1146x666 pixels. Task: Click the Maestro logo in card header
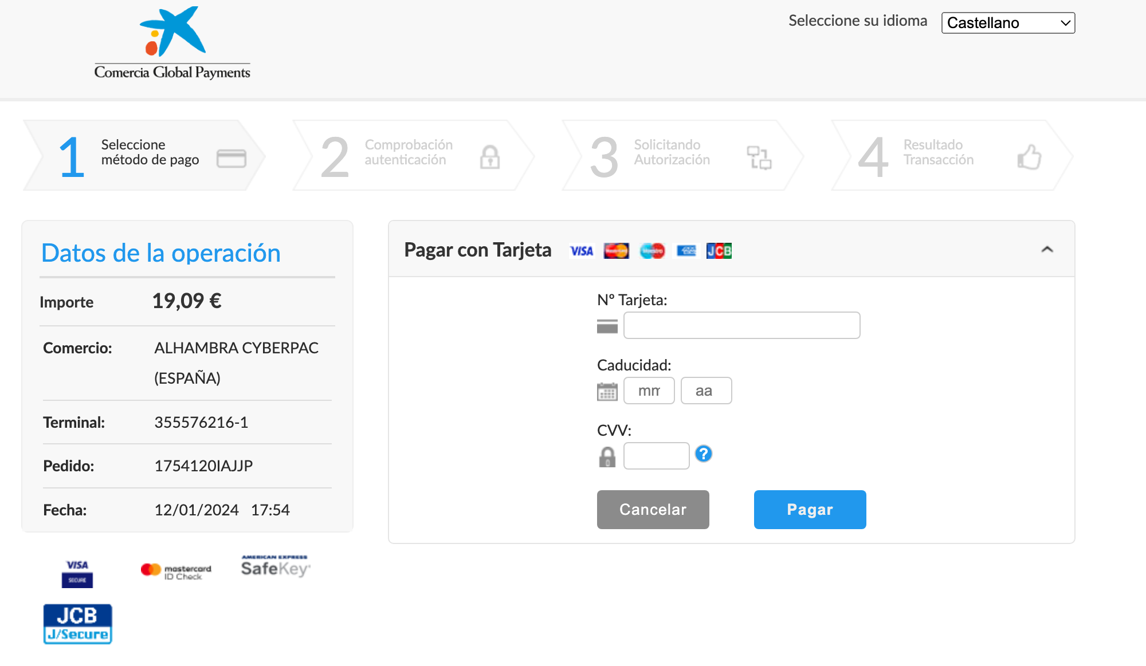point(652,251)
